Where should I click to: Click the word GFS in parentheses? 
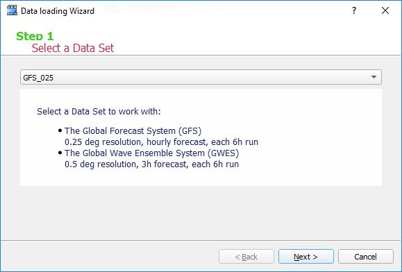tap(190, 131)
